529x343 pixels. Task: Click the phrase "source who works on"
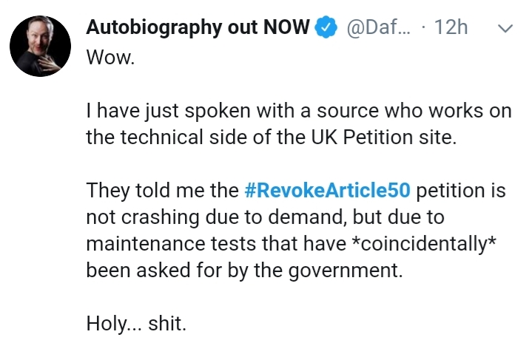pos(414,111)
